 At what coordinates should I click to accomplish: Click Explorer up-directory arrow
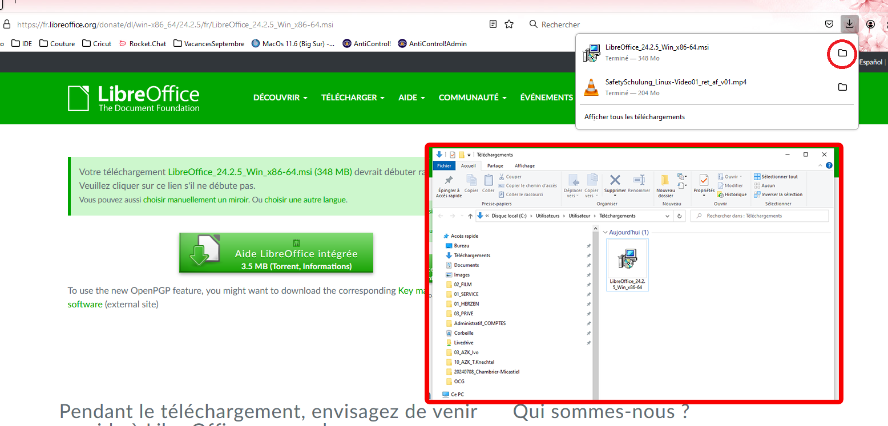(470, 216)
